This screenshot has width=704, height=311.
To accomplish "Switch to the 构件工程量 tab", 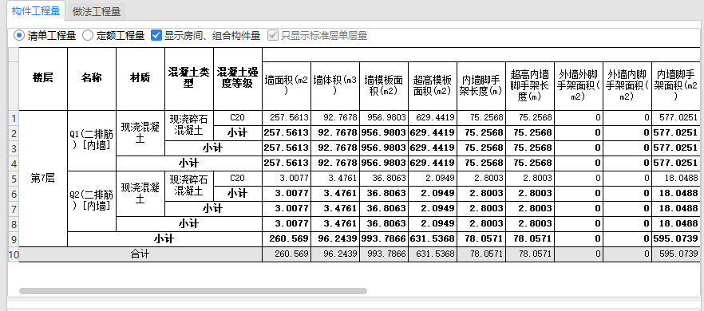I will coord(36,11).
